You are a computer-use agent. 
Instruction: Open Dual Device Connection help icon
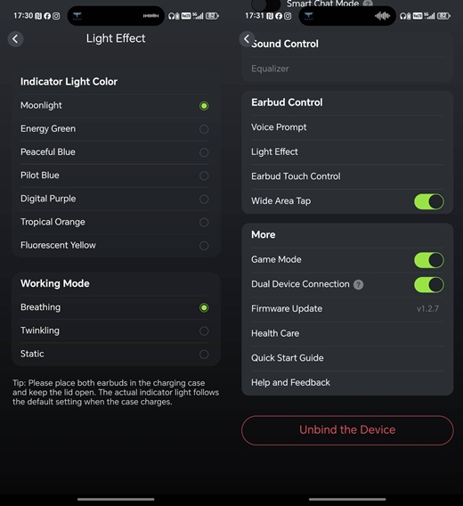coord(358,284)
